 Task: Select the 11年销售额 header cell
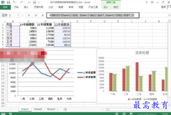46,25
